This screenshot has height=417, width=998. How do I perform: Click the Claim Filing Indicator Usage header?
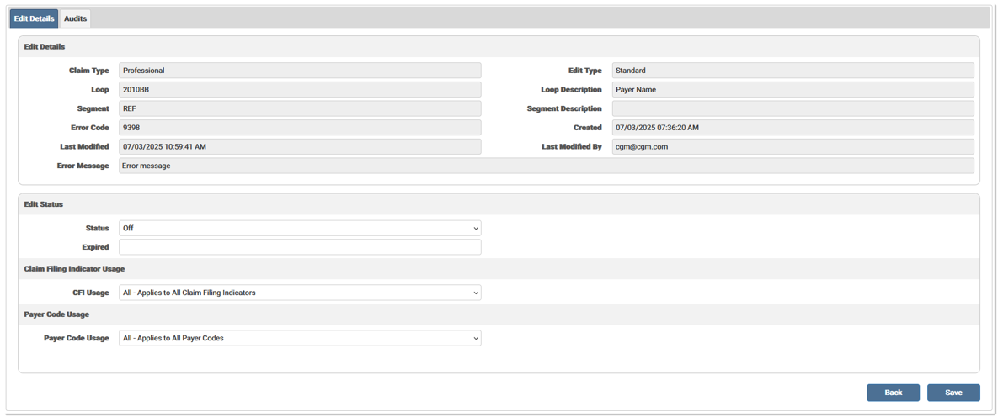[x=75, y=269]
